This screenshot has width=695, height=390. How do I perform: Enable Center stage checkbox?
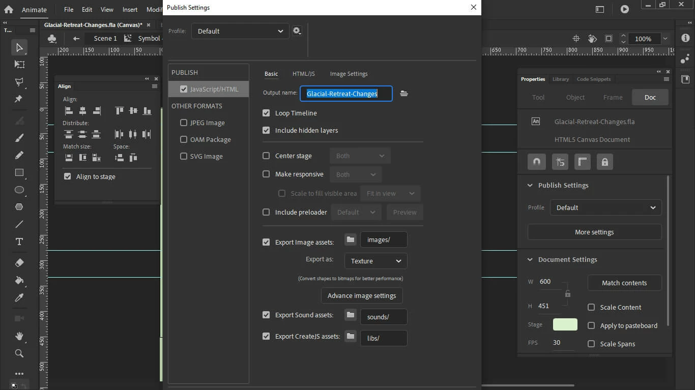click(266, 156)
